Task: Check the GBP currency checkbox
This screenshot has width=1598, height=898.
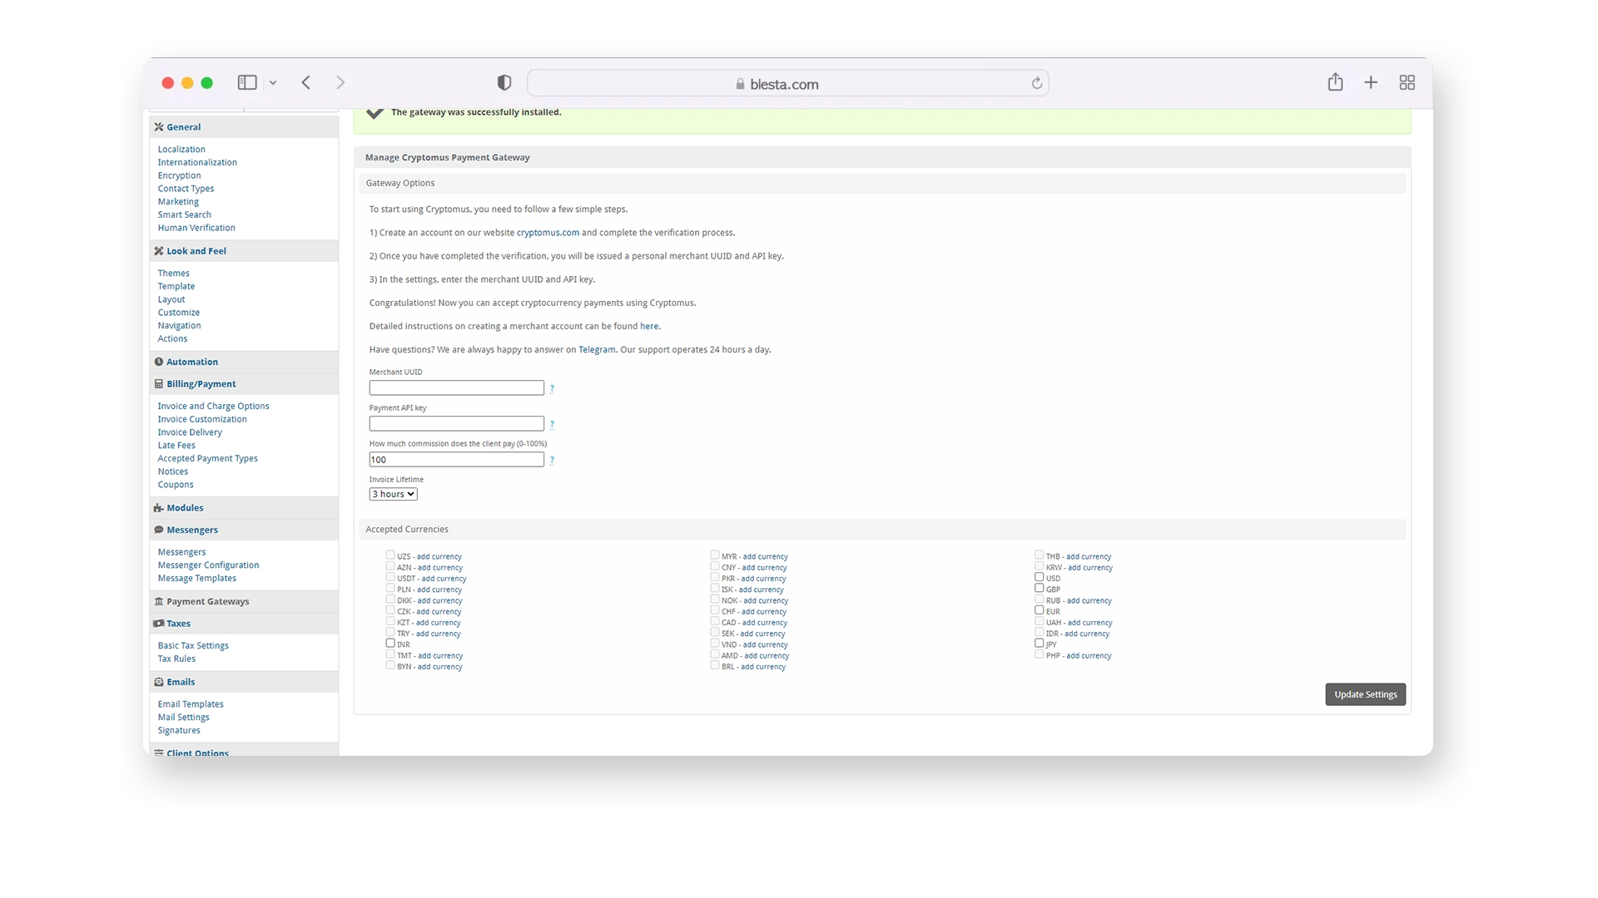Action: click(x=1040, y=588)
